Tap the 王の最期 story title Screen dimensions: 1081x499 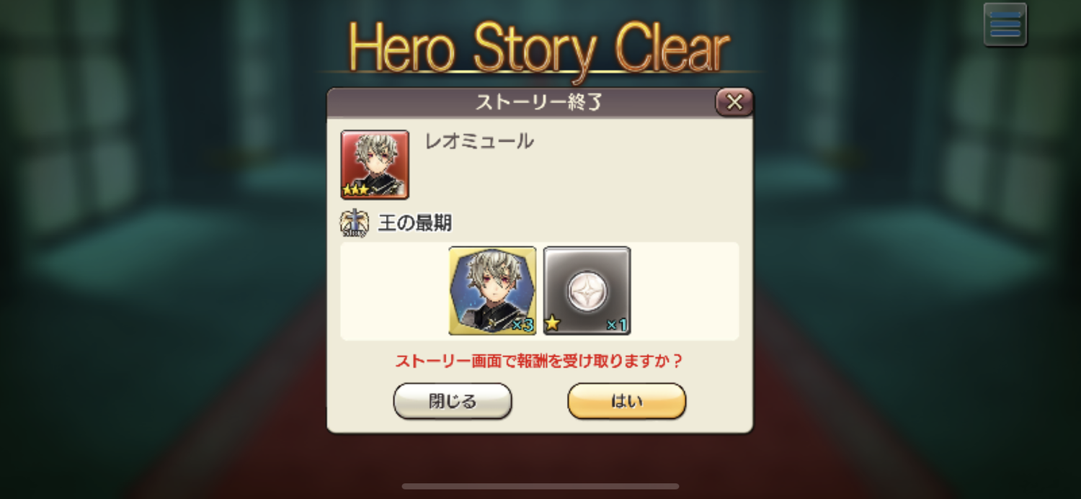pos(415,223)
